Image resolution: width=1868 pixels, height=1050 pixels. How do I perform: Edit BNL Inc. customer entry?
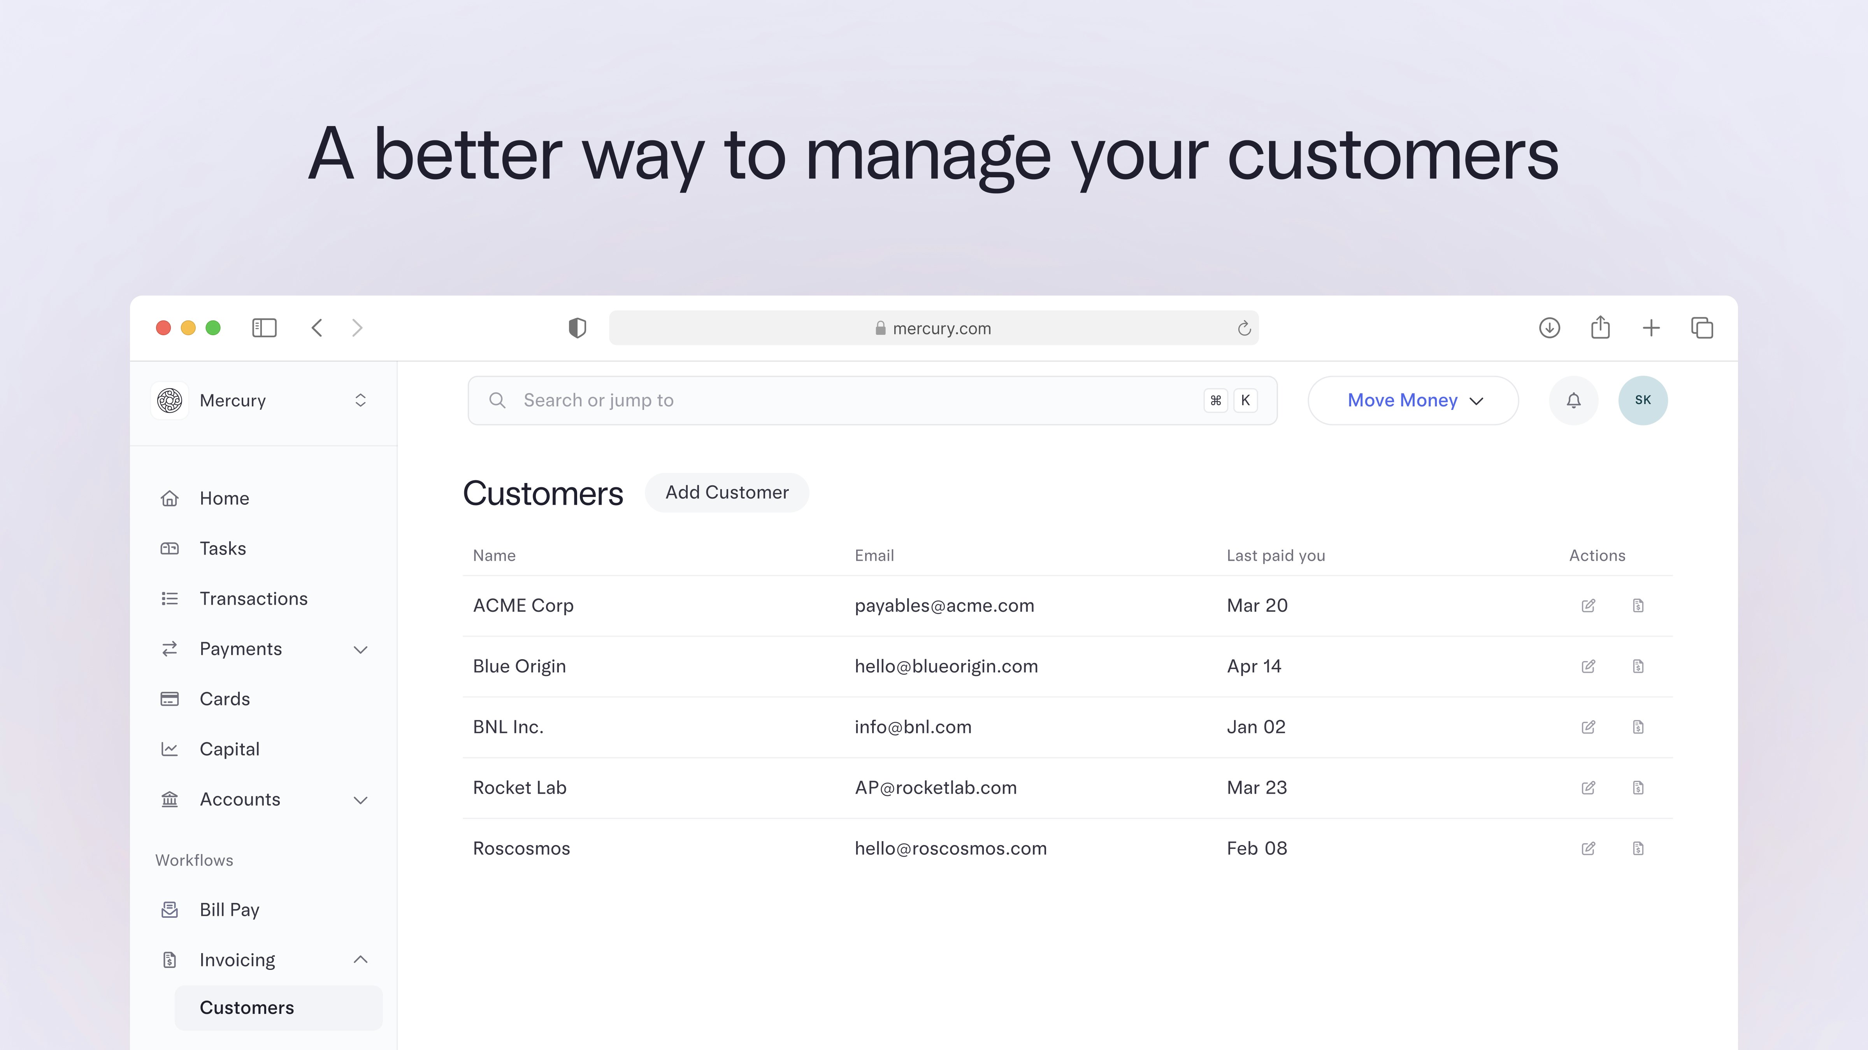coord(1588,727)
